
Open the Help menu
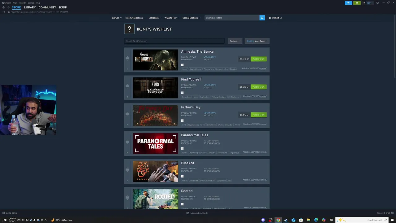[x=38, y=3]
